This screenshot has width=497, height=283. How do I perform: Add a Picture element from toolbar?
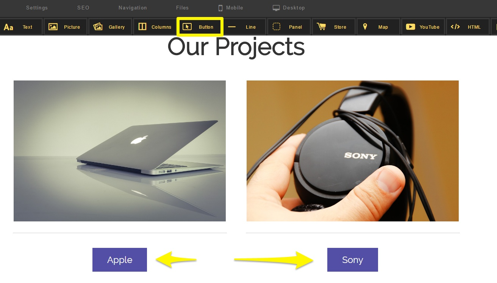[66, 27]
